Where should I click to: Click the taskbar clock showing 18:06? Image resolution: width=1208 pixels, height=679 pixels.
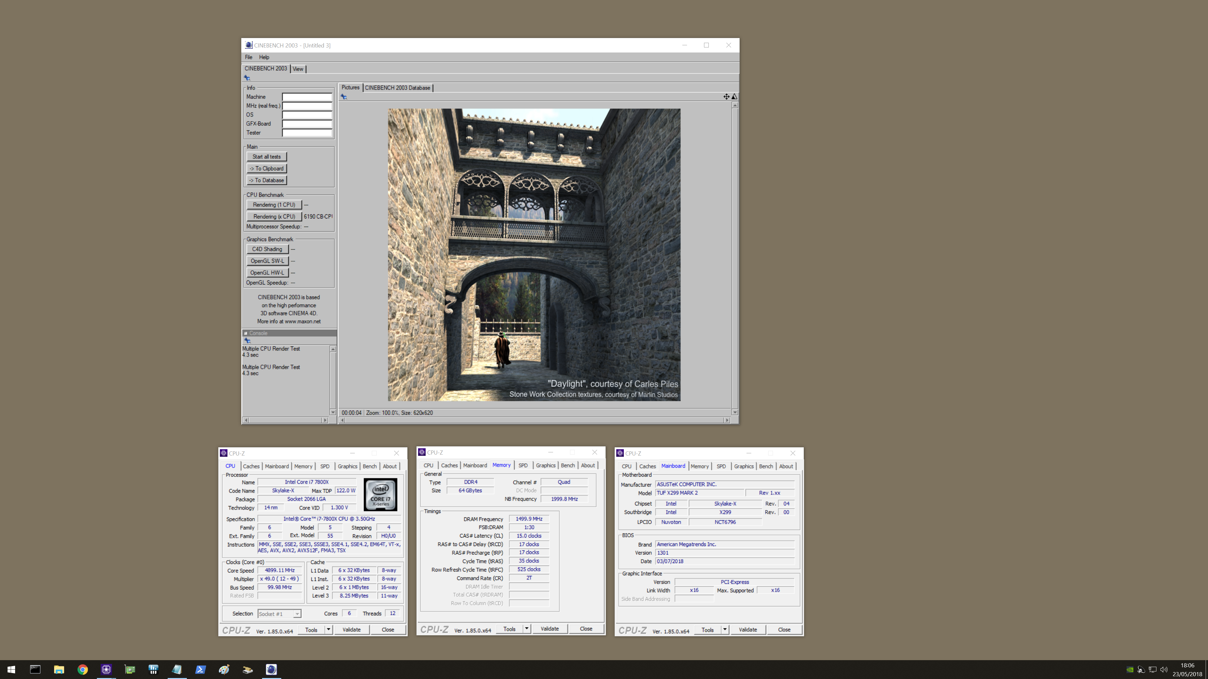(1187, 670)
